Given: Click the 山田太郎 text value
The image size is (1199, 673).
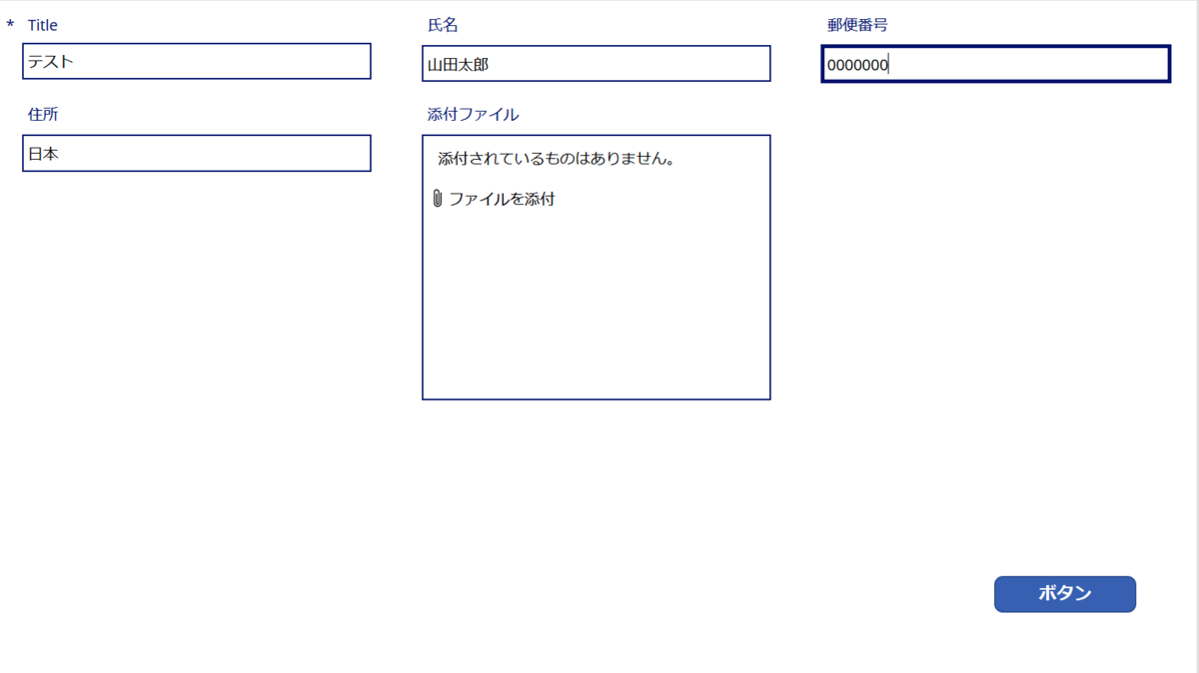Looking at the screenshot, I should click(459, 63).
